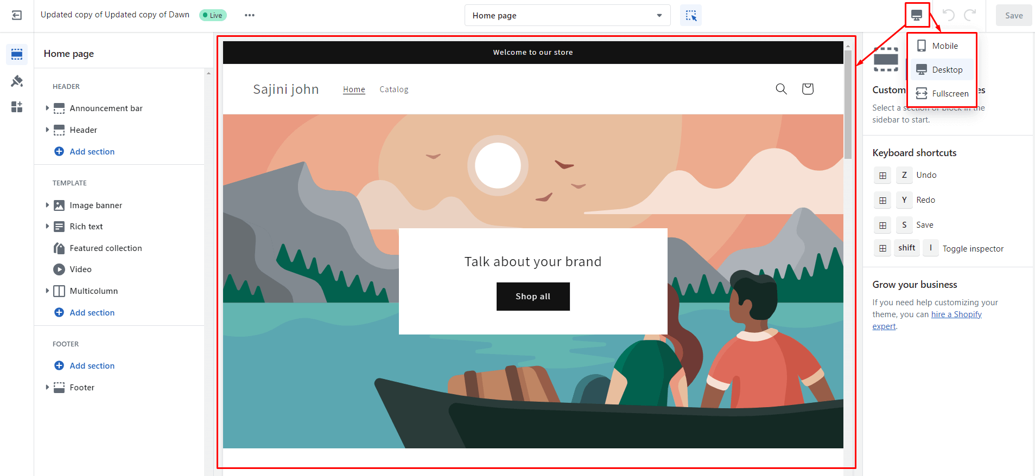The image size is (1035, 476).
Task: Select Desktop option in preview menu
Action: pyautogui.click(x=947, y=70)
